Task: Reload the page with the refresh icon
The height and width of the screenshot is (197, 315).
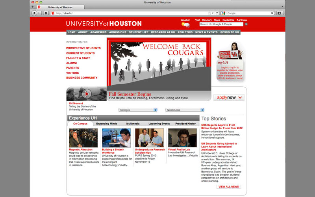Action: pos(217,13)
